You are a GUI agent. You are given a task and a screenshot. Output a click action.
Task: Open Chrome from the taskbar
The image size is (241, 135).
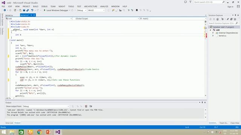tap(40, 132)
